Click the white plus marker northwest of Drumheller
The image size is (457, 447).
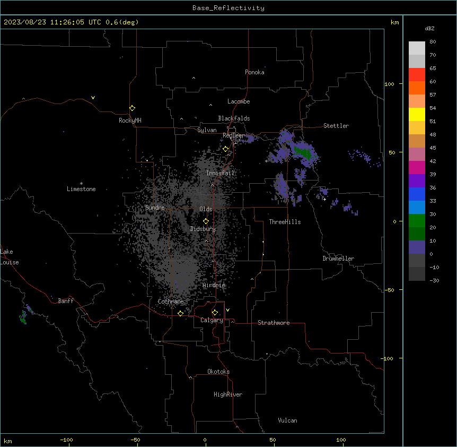(x=324, y=199)
